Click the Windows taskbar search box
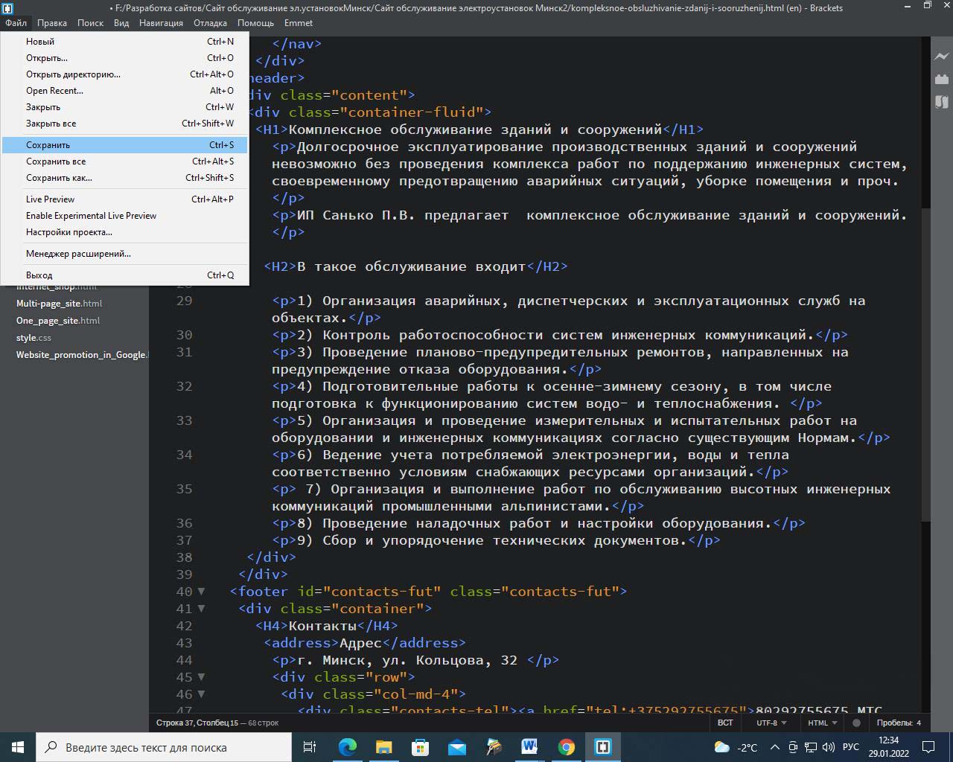953x762 pixels. pyautogui.click(x=164, y=747)
